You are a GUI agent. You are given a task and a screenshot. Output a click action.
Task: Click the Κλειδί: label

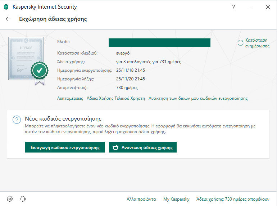coord(63,42)
